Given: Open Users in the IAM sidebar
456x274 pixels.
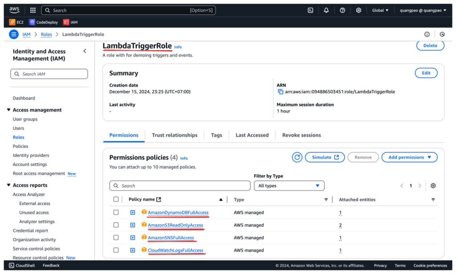Looking at the screenshot, I should click(18, 128).
